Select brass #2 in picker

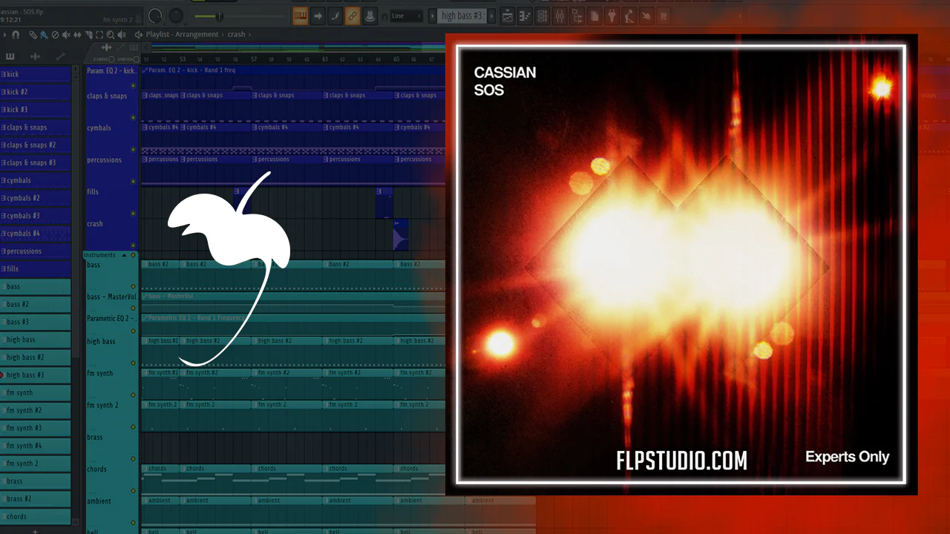click(x=36, y=498)
